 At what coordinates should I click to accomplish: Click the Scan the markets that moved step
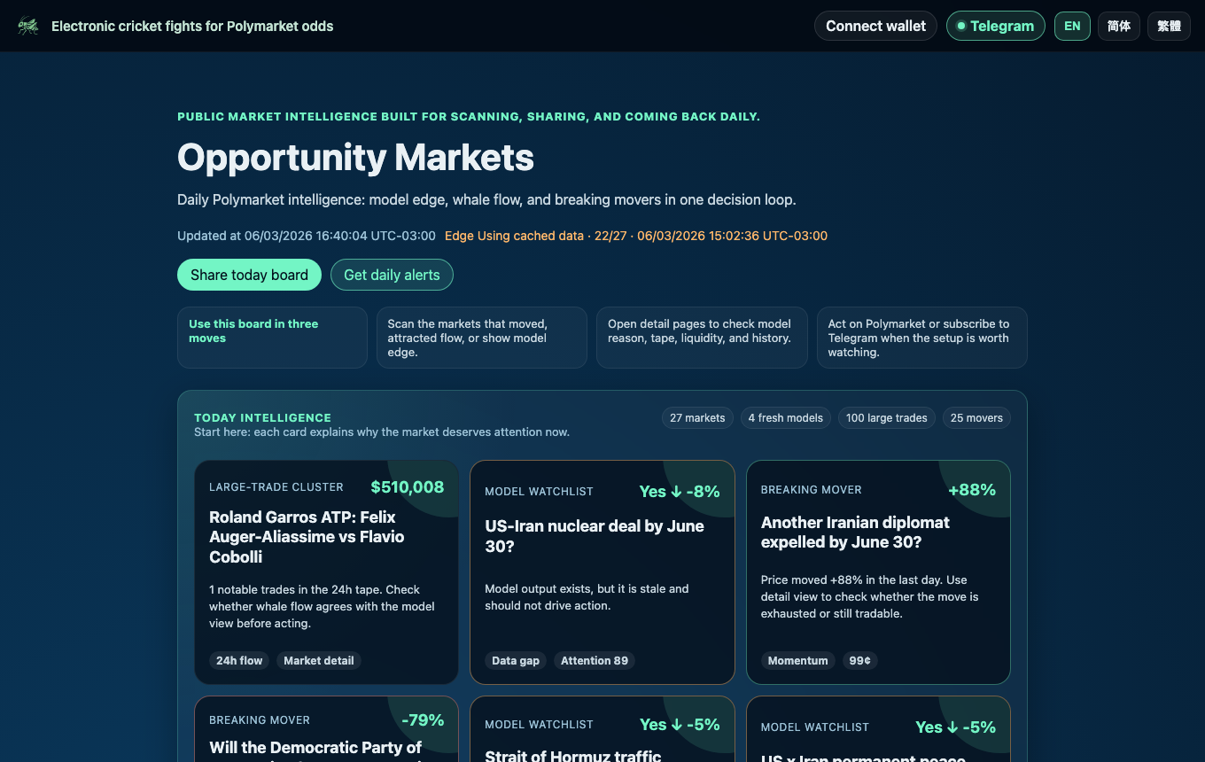(481, 338)
